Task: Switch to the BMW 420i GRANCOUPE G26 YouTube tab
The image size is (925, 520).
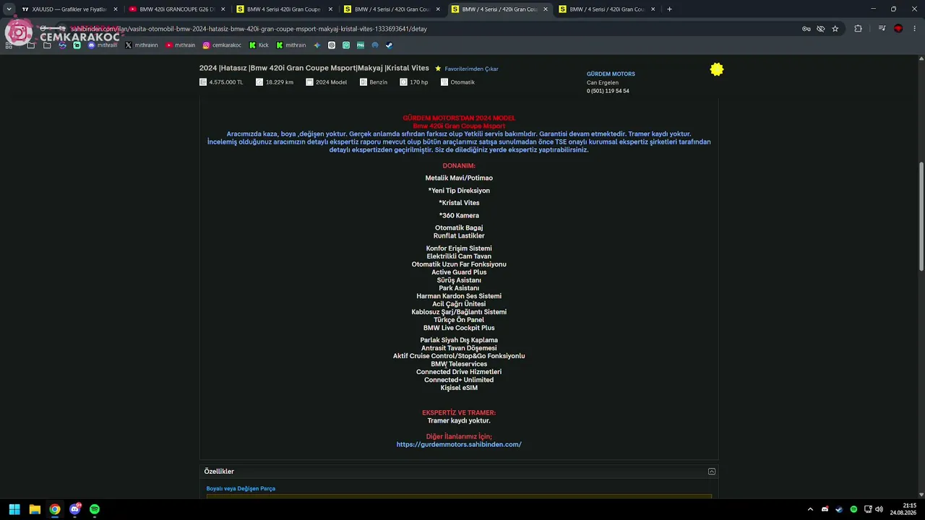Action: point(177,9)
